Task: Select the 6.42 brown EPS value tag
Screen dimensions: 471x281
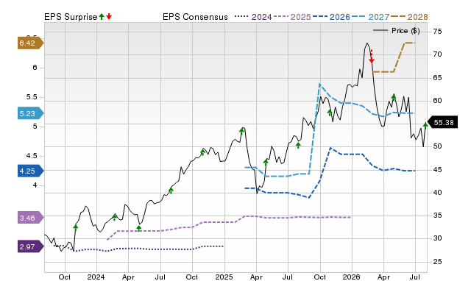Action: [31, 43]
